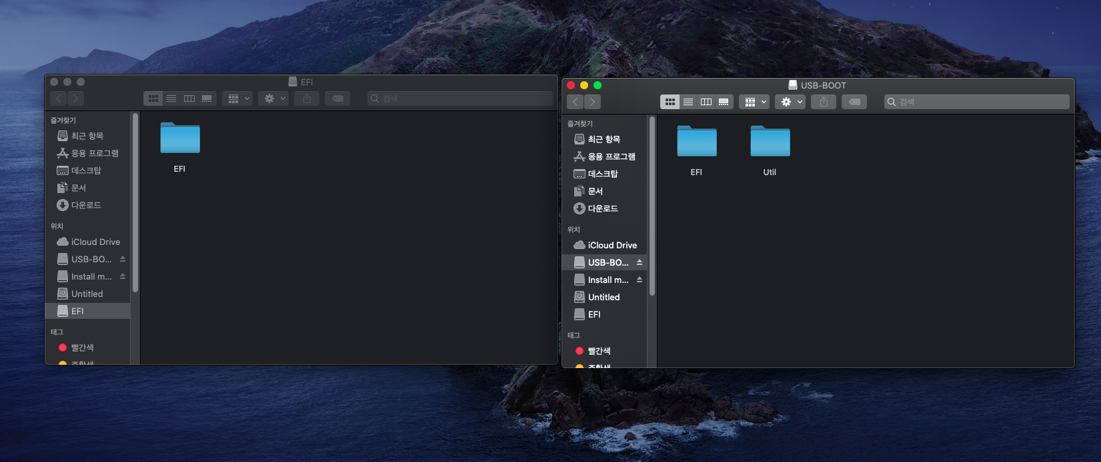The image size is (1101, 462).
Task: Select 다운로드 in EFI window sidebar
Action: tap(87, 205)
